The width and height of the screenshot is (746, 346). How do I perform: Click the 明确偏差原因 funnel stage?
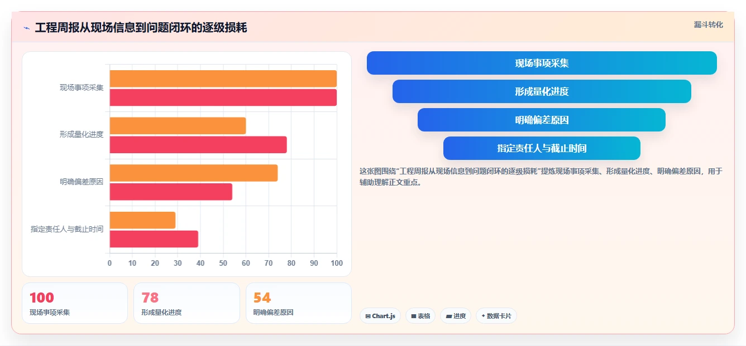(x=542, y=120)
